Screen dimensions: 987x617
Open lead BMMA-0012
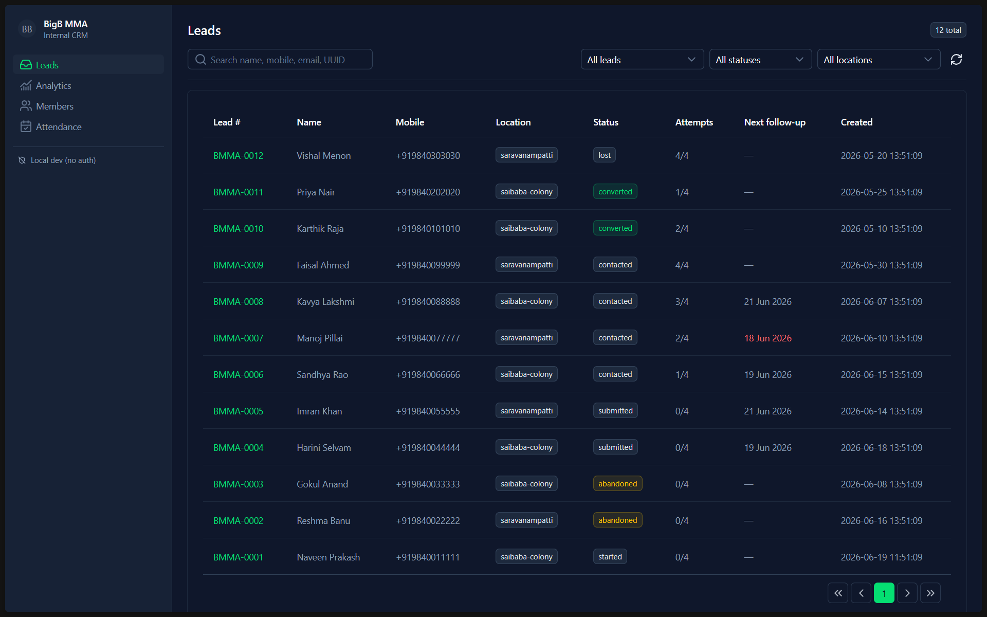(x=238, y=155)
